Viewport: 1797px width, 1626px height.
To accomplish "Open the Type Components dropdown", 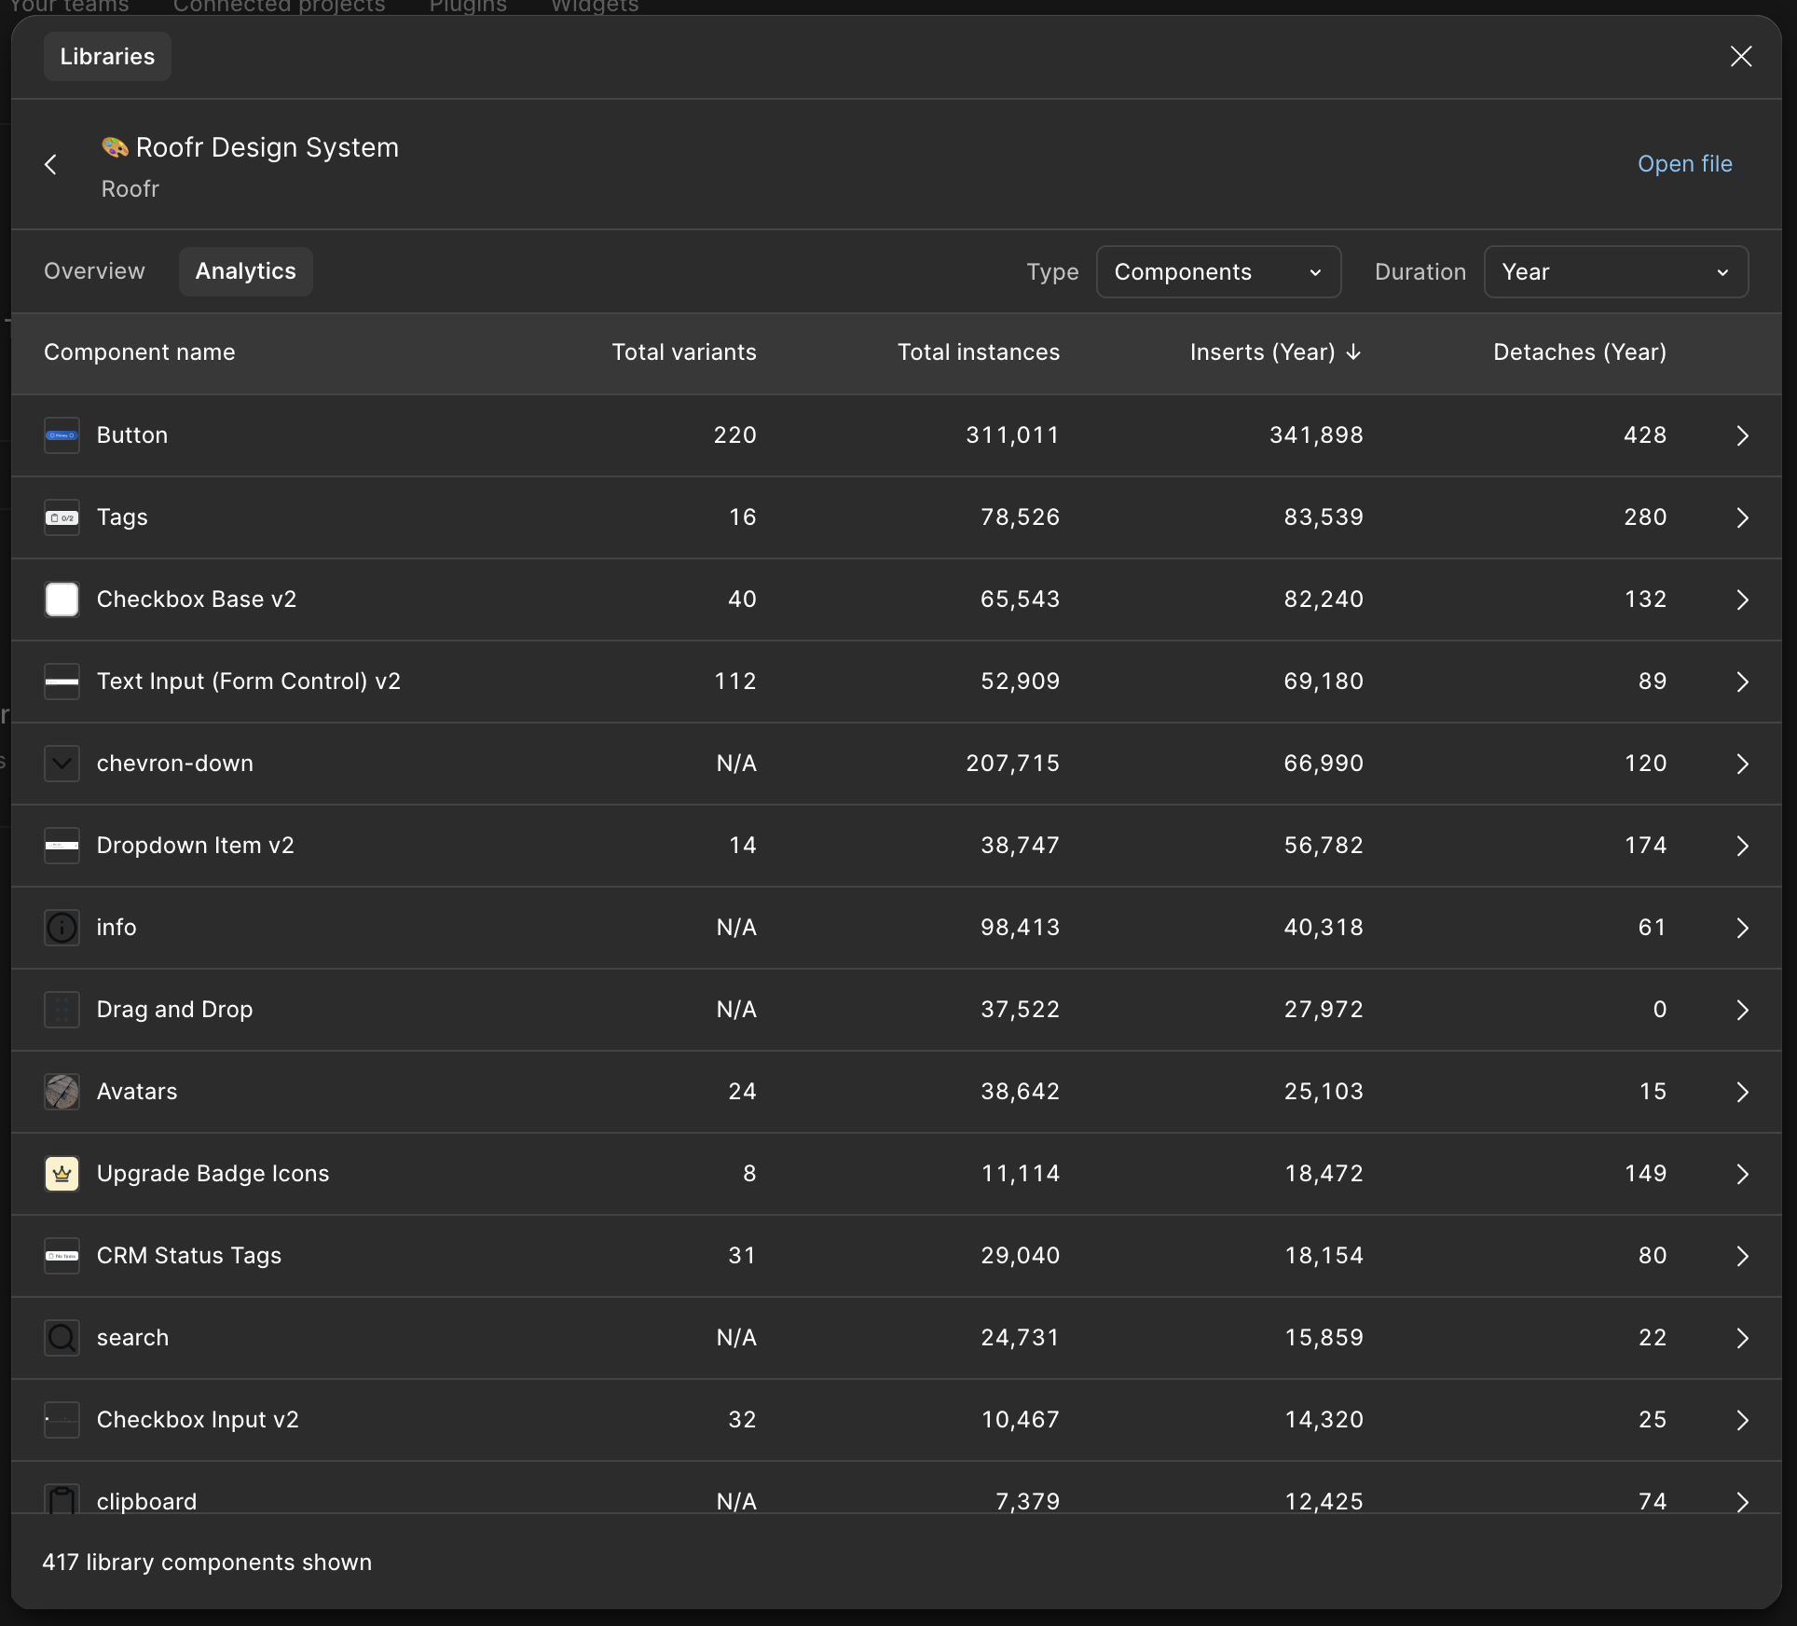I will [1218, 272].
